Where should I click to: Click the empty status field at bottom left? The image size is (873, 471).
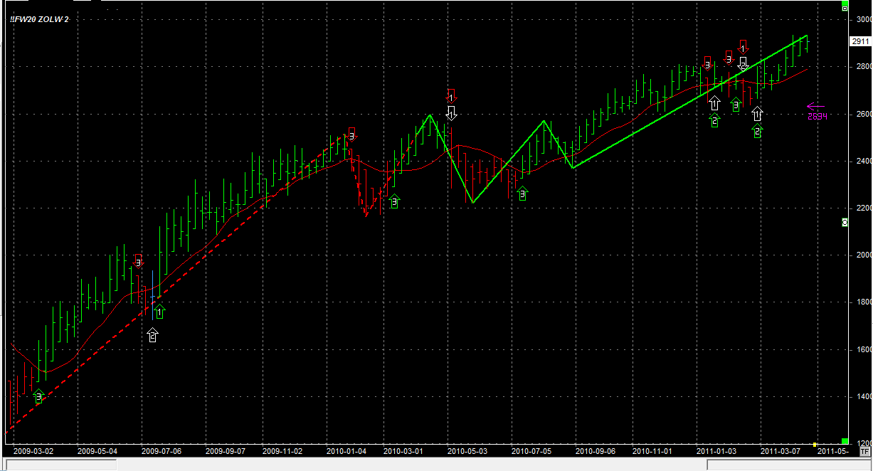[x=60, y=465]
